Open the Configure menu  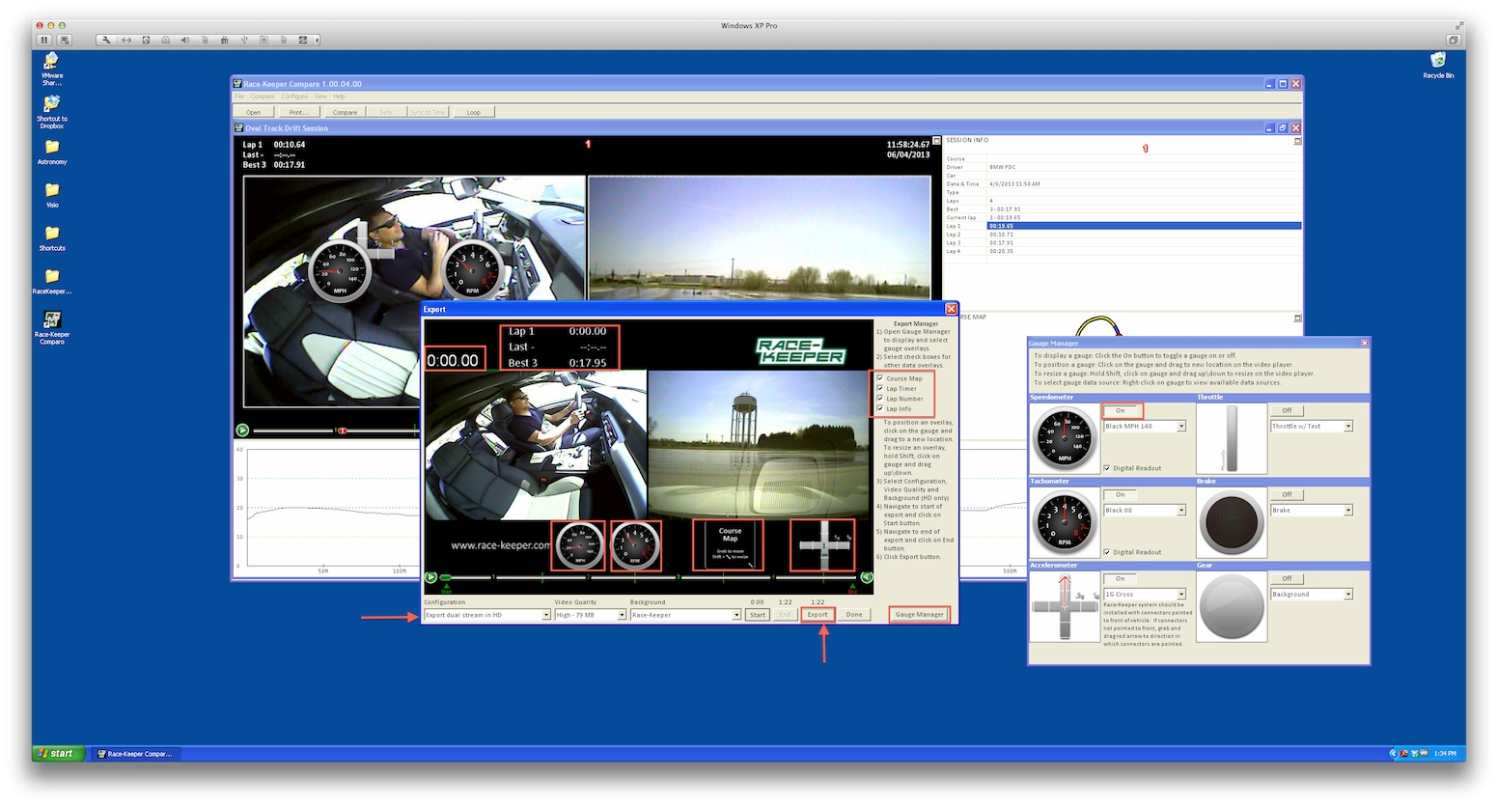(294, 97)
